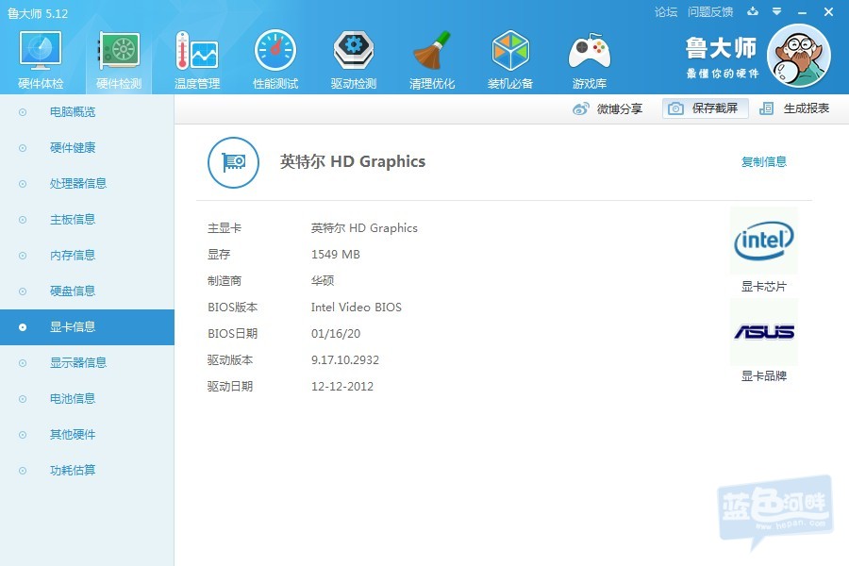The height and width of the screenshot is (566, 849).
Task: Click 生成报表 generate report text
Action: (x=807, y=108)
